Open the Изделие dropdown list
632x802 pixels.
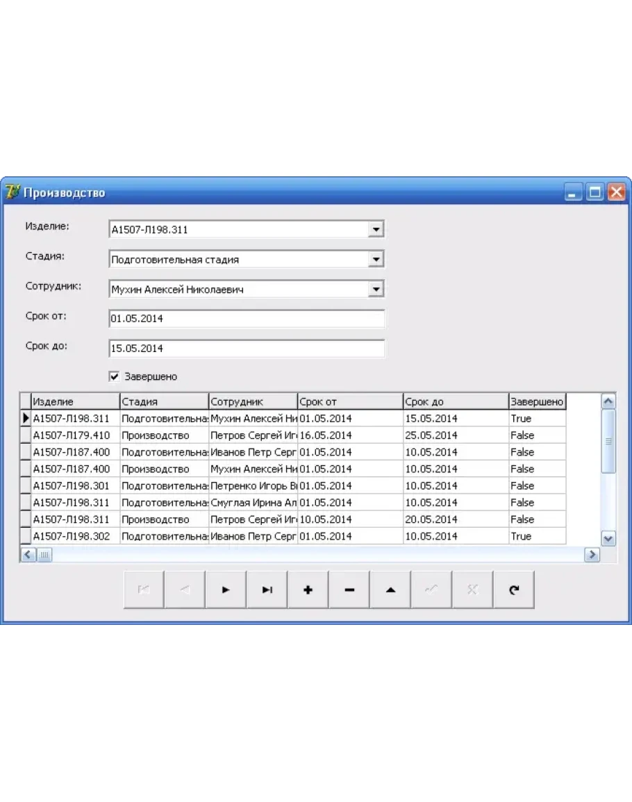point(375,229)
